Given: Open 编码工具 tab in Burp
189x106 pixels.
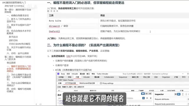Looking at the screenshot, I should click(x=135, y=77).
